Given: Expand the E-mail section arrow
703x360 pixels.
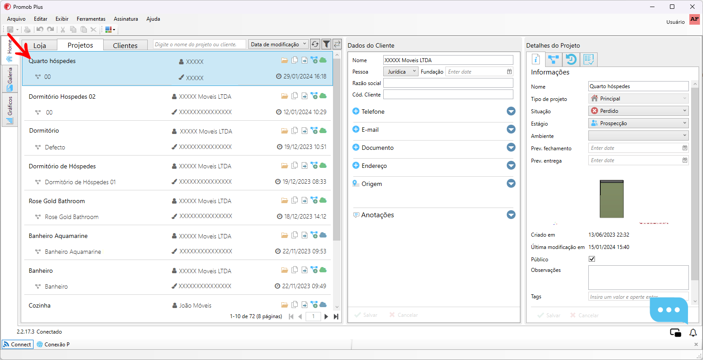Looking at the screenshot, I should click(x=511, y=129).
